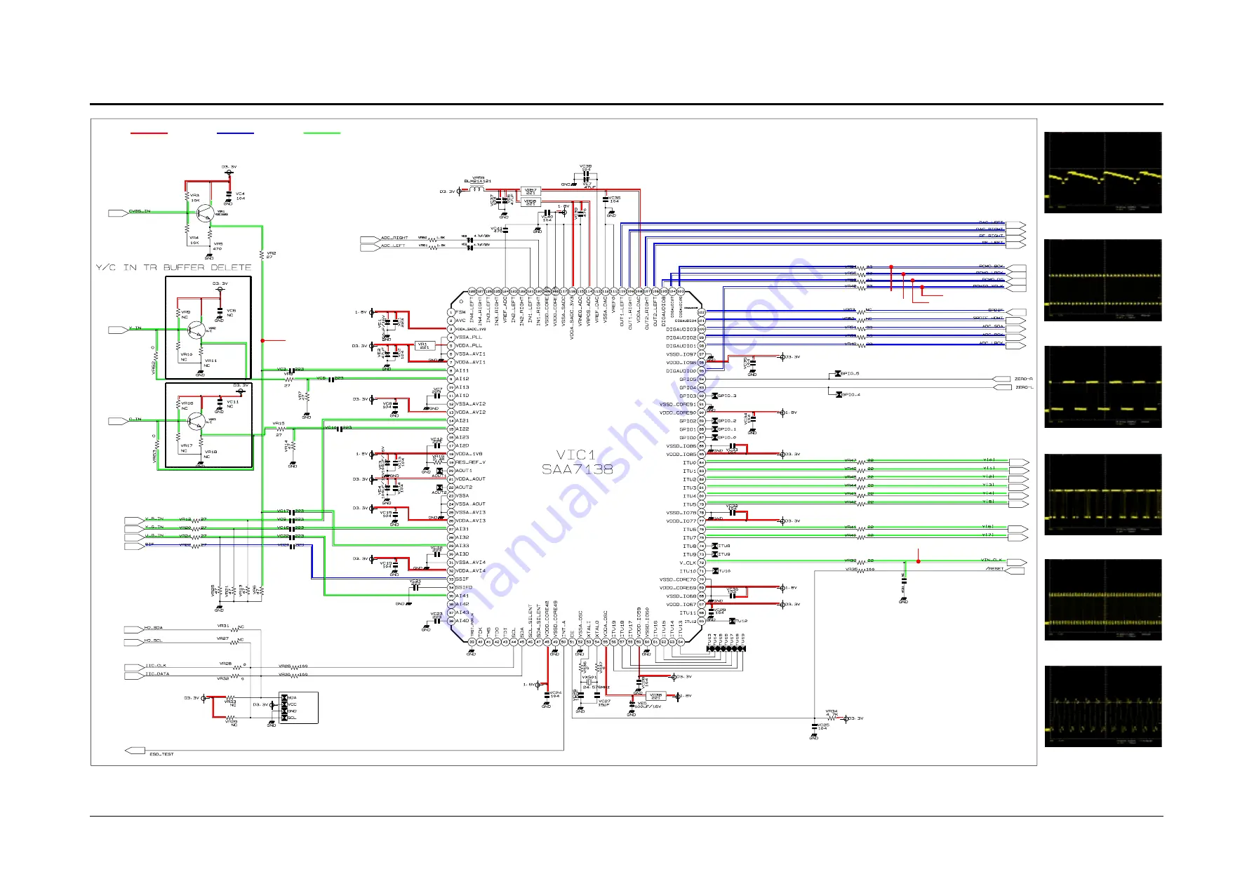Image resolution: width=1254 pixels, height=886 pixels.
Task: Click the C_IN input port symbol
Action: [118, 421]
